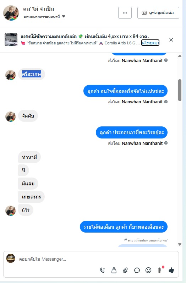Open the customer profile picture in header
The height and width of the screenshot is (283, 186).
click(11, 13)
